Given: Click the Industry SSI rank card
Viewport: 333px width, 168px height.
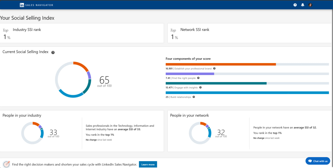Looking at the screenshot, I should [82, 33].
